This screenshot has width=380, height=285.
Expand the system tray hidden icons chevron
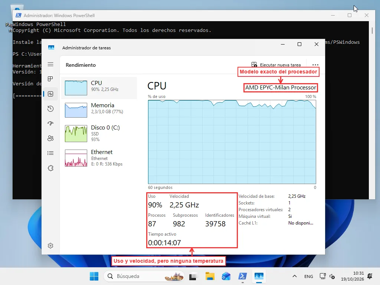click(295, 276)
